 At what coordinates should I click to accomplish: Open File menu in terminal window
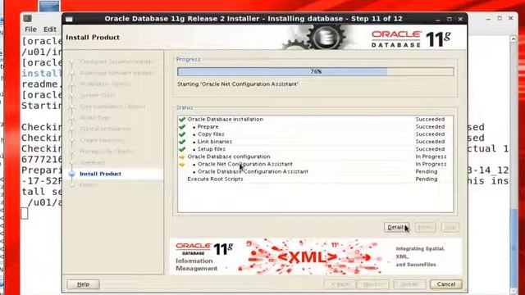point(30,29)
